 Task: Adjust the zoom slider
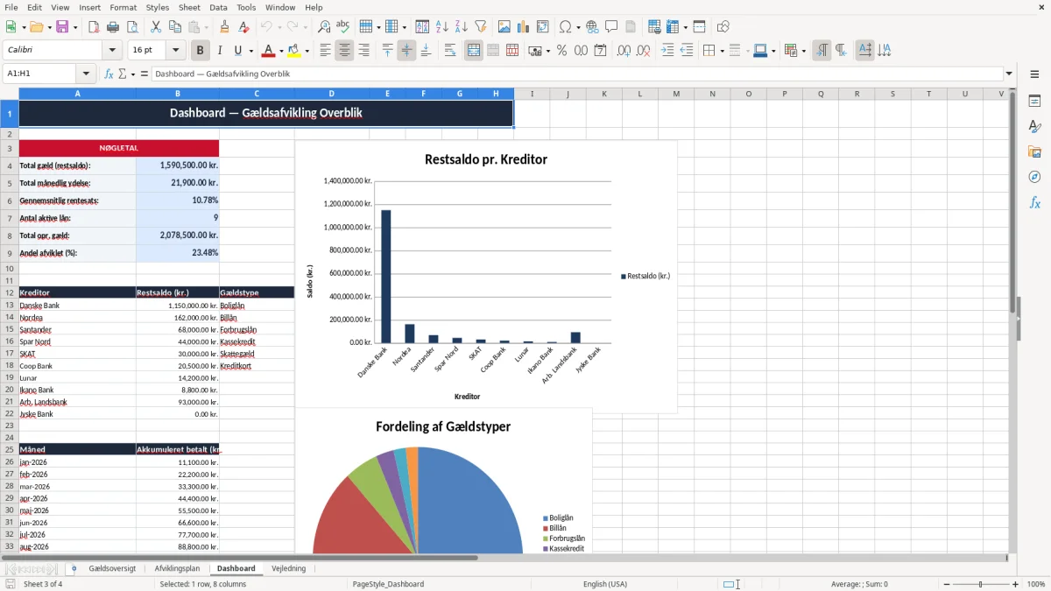click(980, 584)
